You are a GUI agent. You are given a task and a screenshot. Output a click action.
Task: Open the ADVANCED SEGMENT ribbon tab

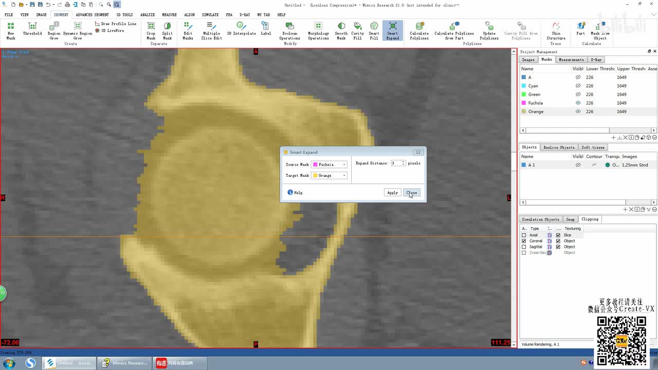coord(92,15)
